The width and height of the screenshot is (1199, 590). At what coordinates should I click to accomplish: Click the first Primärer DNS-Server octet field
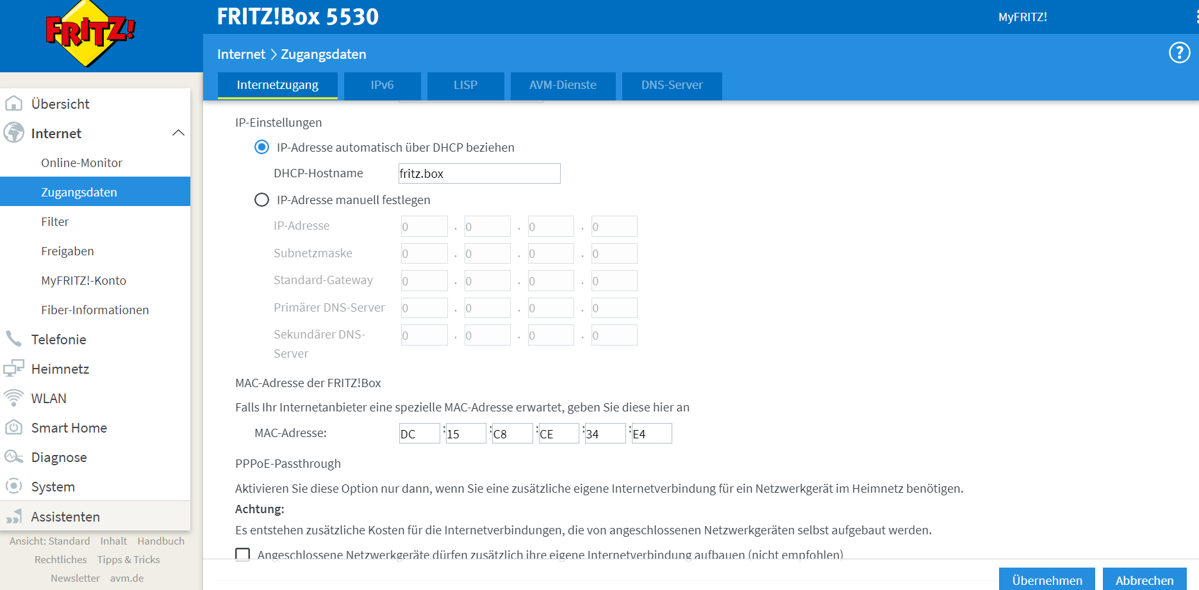click(424, 308)
